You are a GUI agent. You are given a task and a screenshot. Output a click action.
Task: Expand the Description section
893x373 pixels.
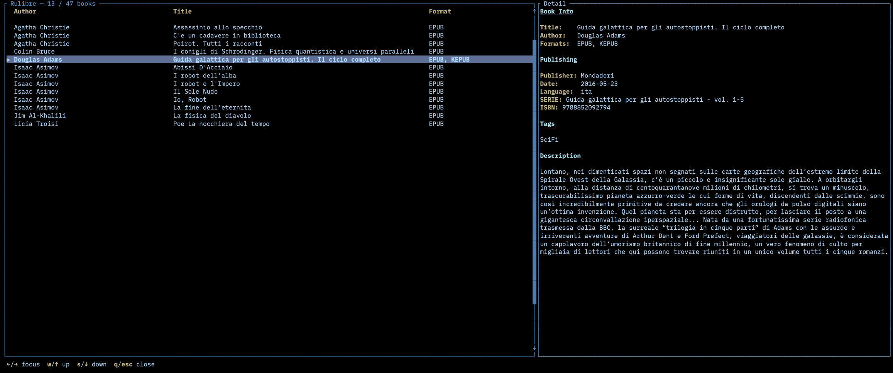(560, 156)
